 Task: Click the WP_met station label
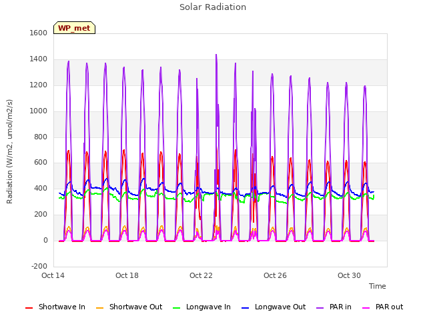74,28
